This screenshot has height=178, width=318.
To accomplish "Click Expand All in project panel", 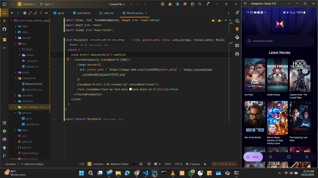I will pos(30,13).
